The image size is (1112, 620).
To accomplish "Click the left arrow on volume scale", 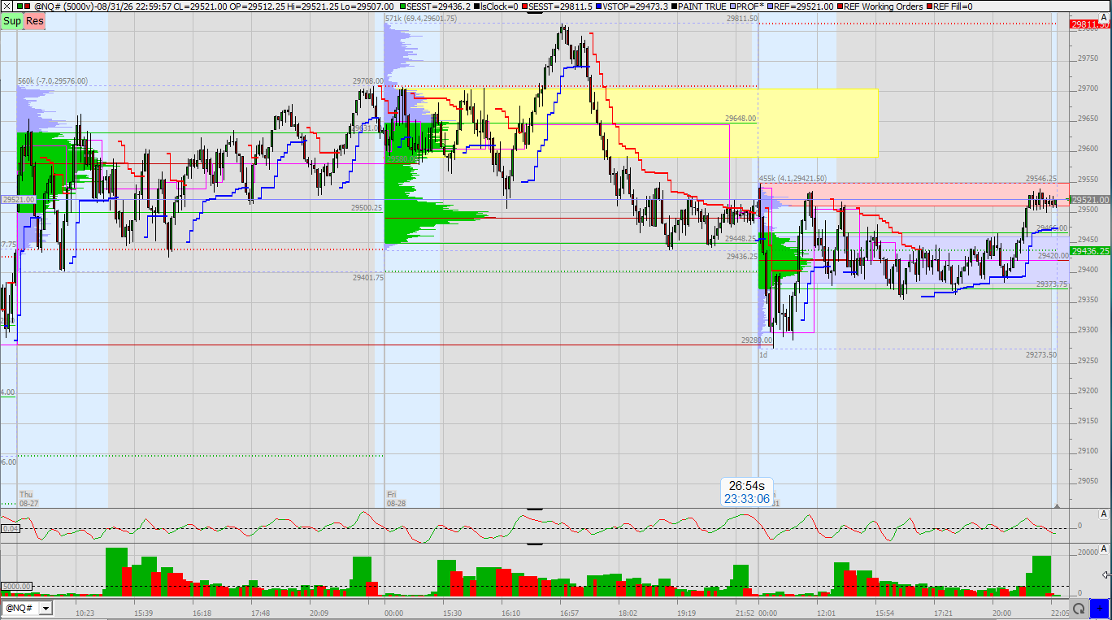I will point(1106,574).
